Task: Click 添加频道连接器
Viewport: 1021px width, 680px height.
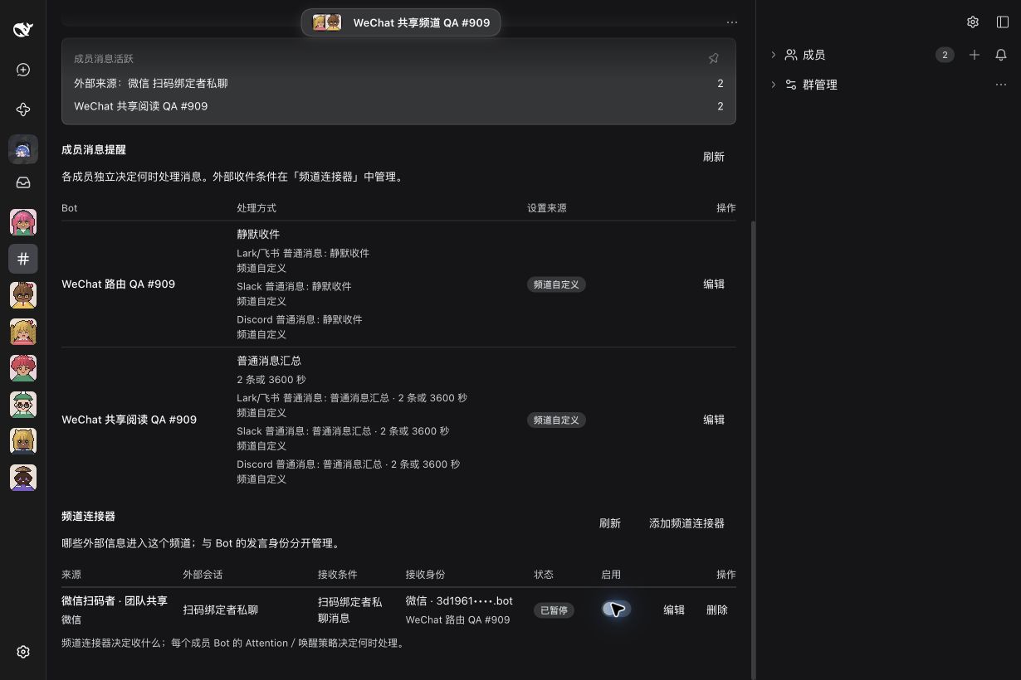Action: click(686, 523)
